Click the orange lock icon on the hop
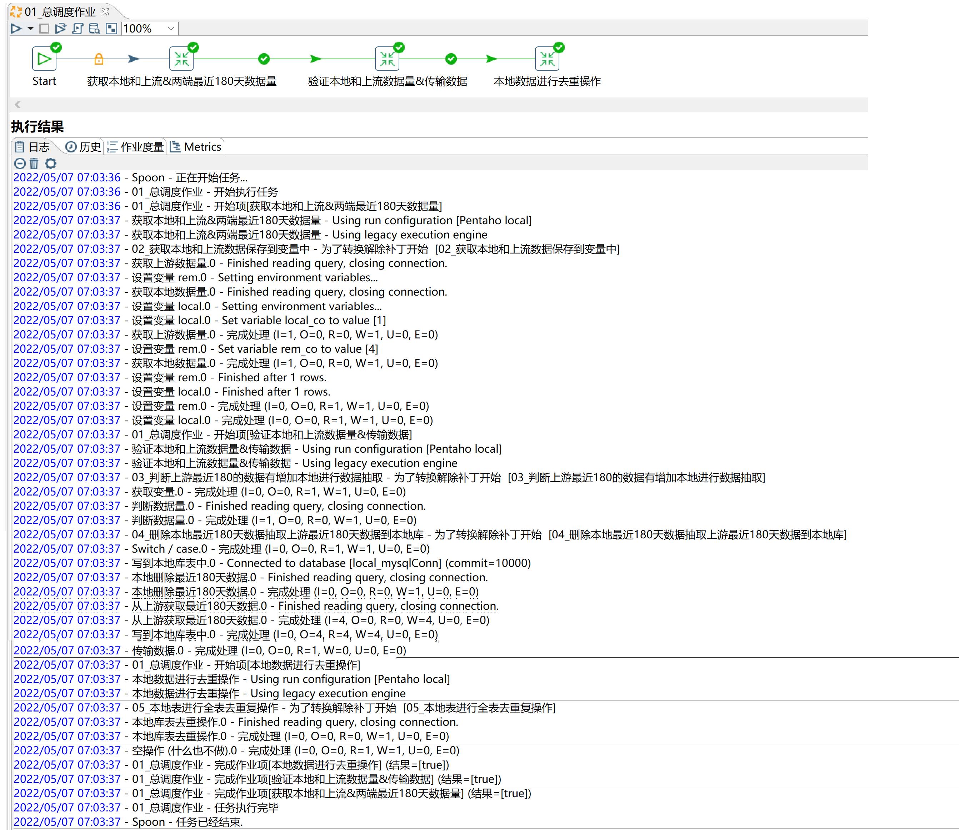This screenshot has width=959, height=830. tap(99, 59)
